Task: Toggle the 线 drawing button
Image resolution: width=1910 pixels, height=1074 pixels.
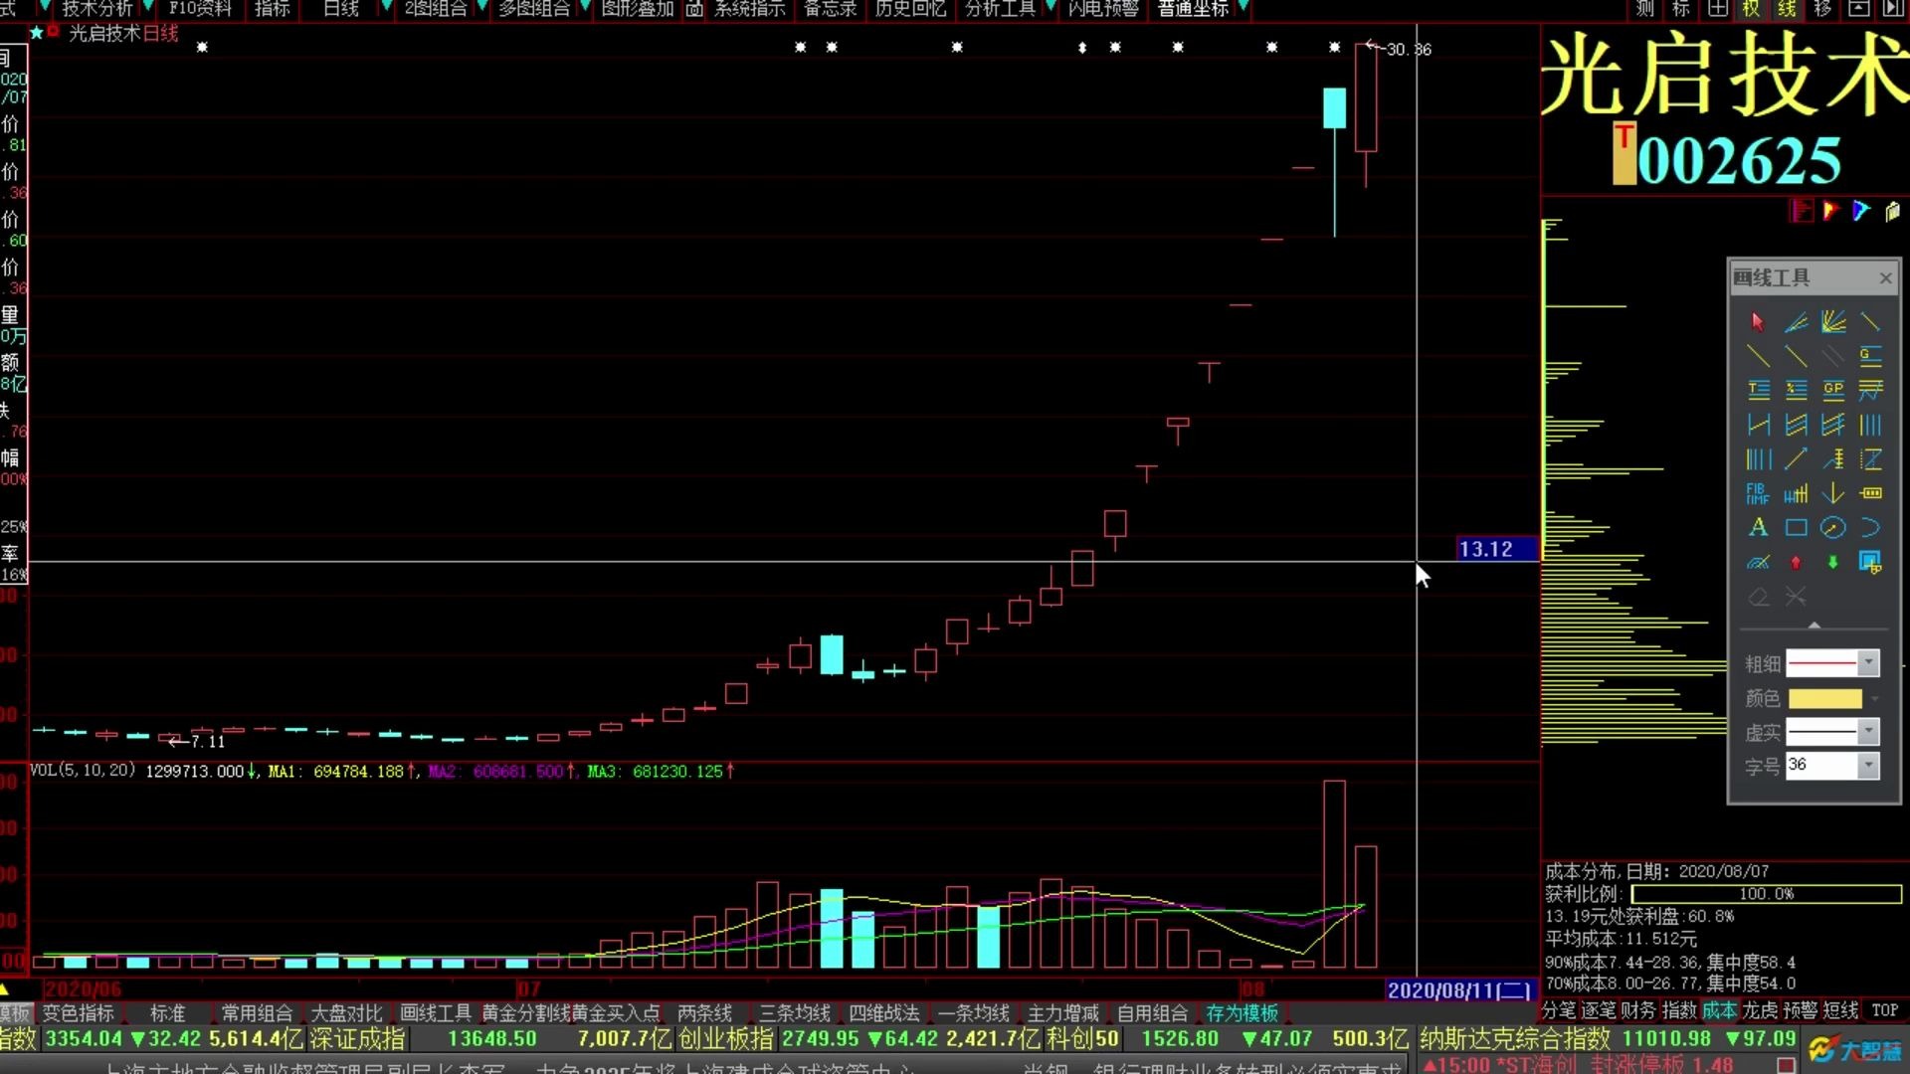Action: click(x=1787, y=9)
